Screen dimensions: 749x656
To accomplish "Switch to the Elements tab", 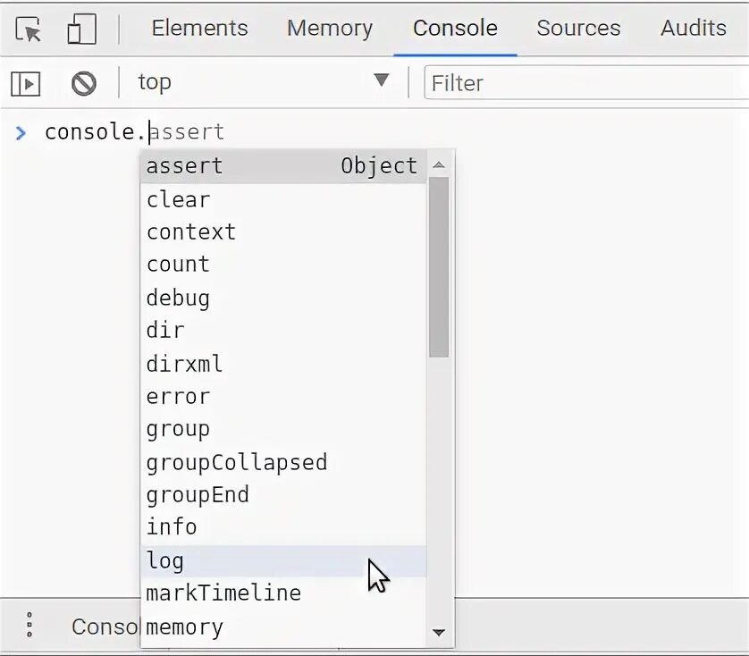I will coord(199,28).
